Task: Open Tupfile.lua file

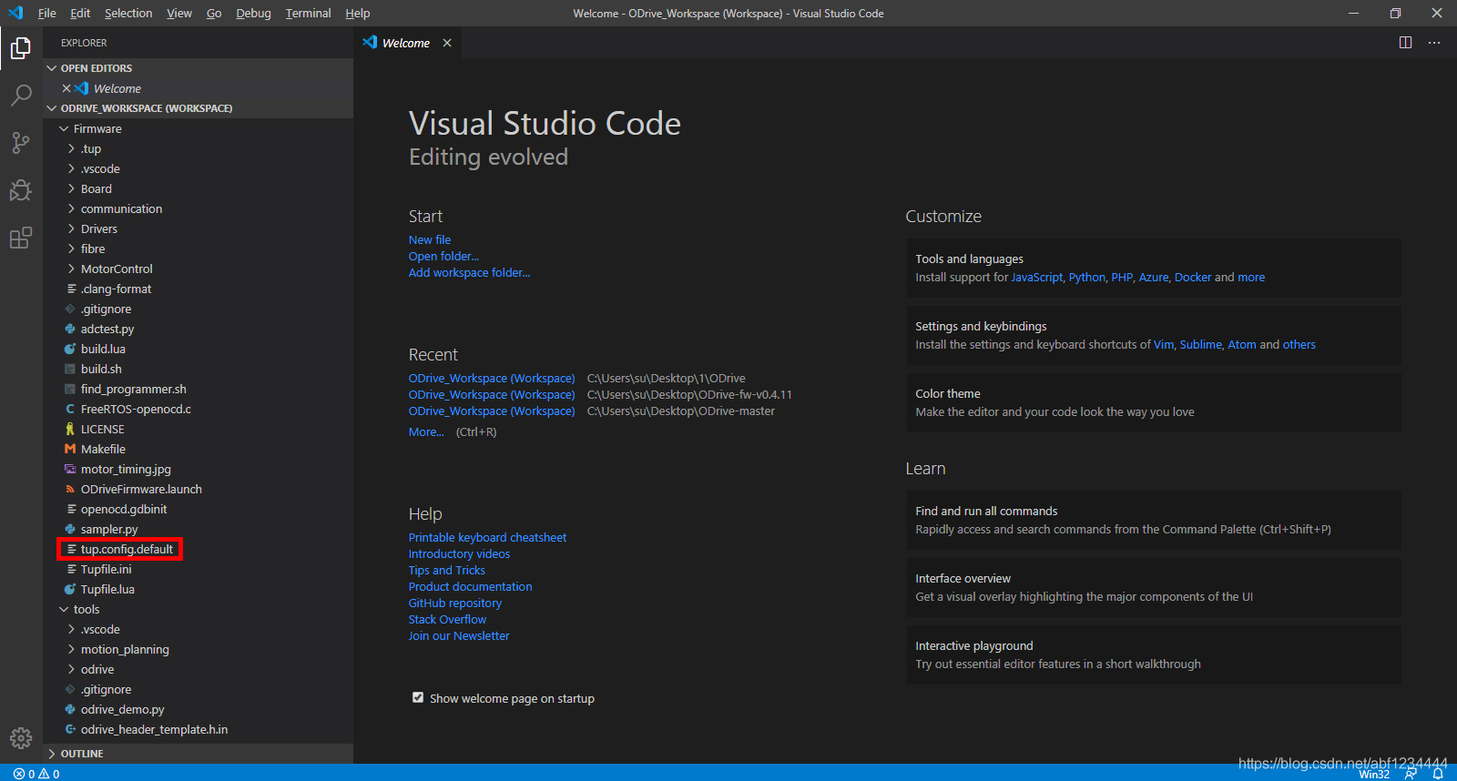Action: [x=107, y=589]
